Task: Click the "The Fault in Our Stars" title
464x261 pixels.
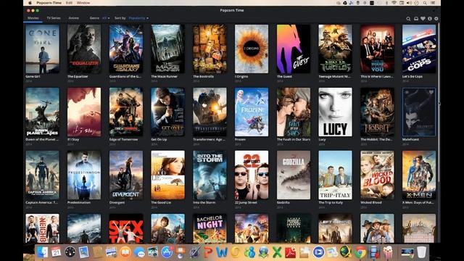Action: 294,139
